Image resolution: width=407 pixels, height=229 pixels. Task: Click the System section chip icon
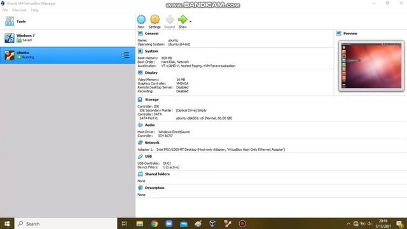pyautogui.click(x=140, y=51)
